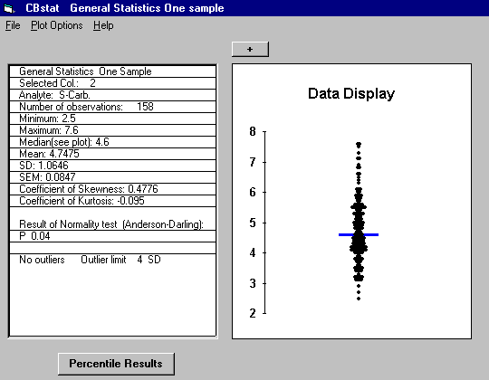Click the blue median line in plot

pos(359,234)
